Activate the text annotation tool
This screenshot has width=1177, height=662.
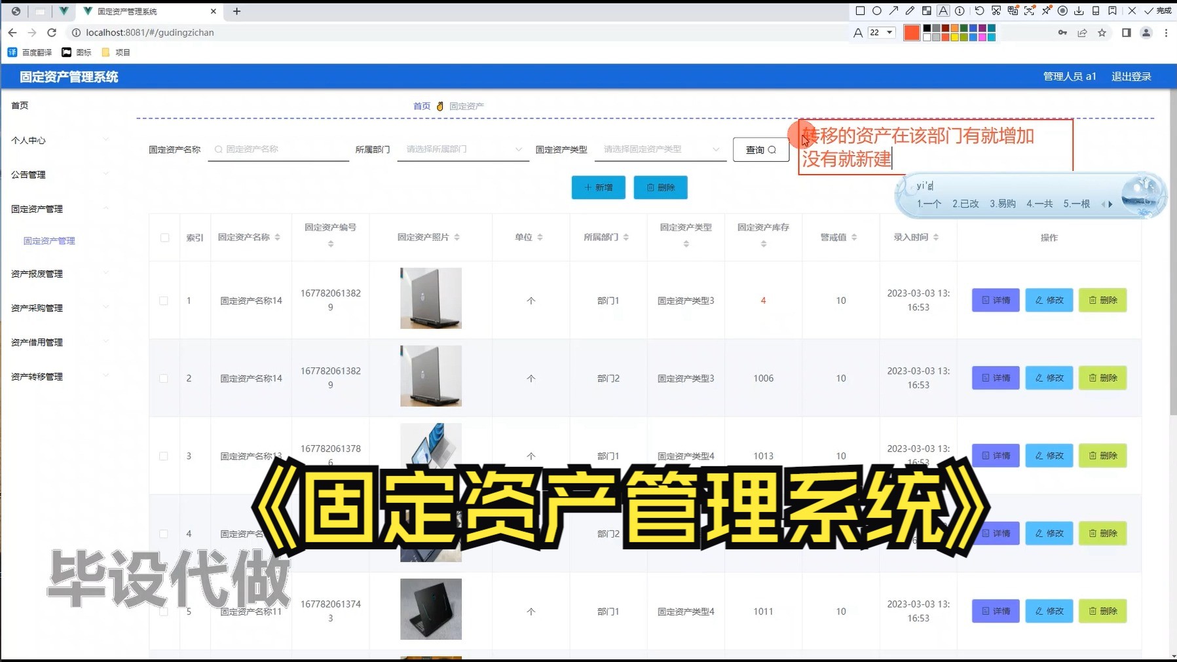[x=943, y=11]
